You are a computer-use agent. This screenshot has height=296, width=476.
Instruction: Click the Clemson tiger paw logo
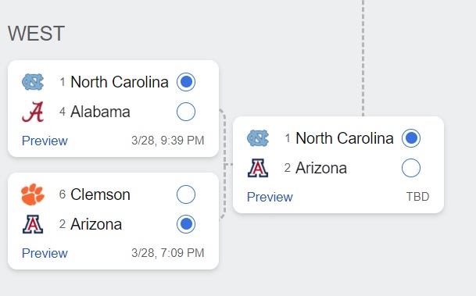pyautogui.click(x=33, y=194)
